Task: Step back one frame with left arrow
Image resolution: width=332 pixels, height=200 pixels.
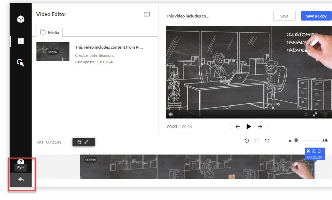Action: click(x=237, y=127)
